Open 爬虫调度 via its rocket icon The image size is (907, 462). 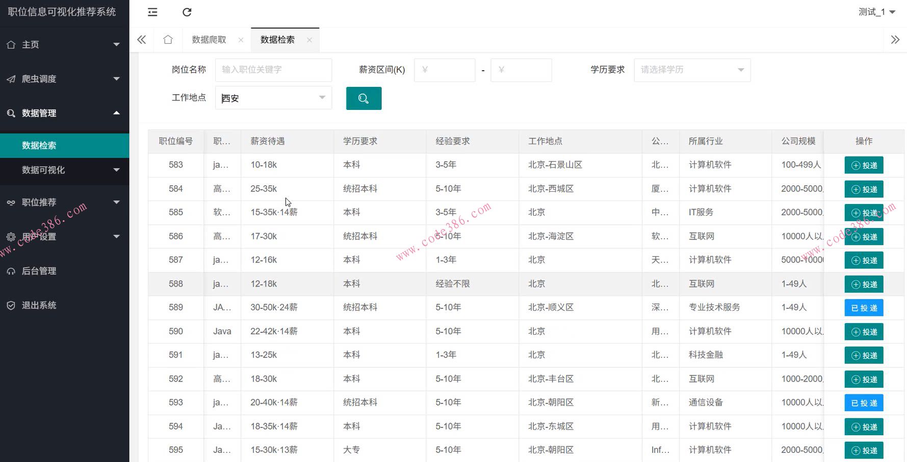coord(11,79)
